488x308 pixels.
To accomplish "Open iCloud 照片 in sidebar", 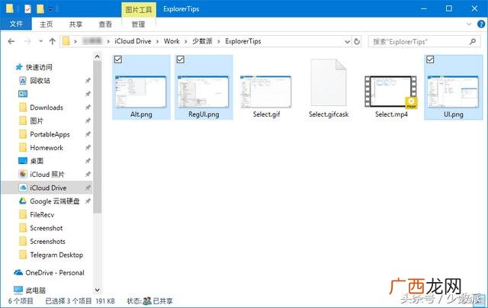I will 47,175.
